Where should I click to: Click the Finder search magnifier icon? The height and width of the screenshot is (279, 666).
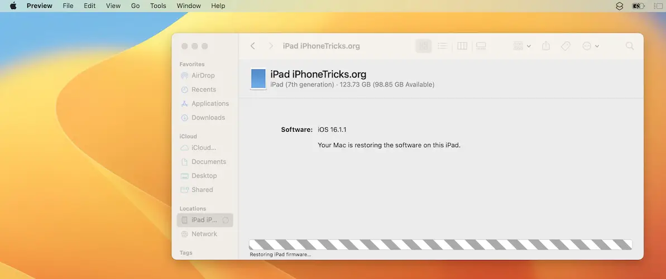[x=630, y=46]
